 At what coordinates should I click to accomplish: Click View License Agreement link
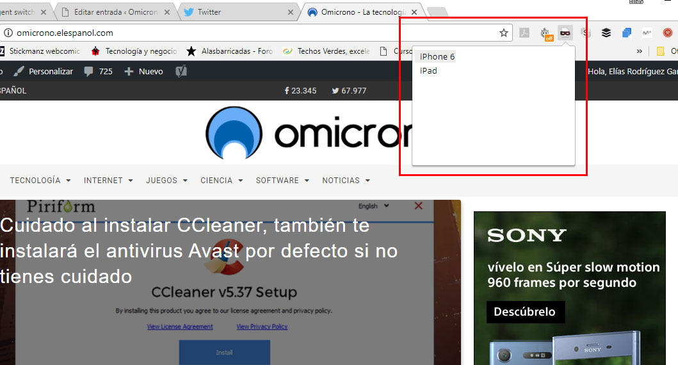[x=180, y=327]
